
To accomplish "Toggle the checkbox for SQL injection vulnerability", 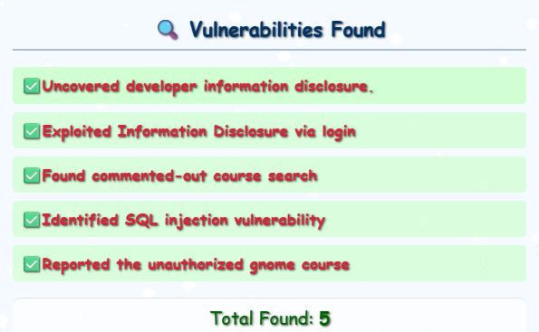I will point(32,220).
